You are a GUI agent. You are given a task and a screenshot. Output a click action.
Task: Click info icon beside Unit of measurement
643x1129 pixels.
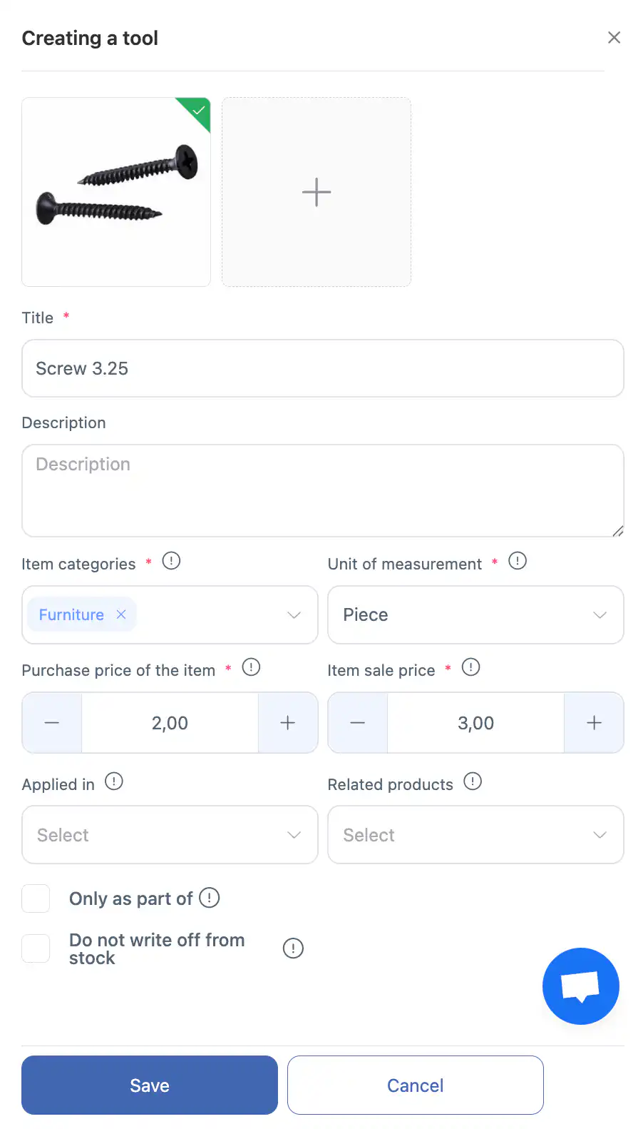click(x=518, y=561)
